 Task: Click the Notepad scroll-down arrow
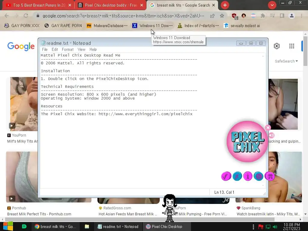pyautogui.click(x=263, y=185)
